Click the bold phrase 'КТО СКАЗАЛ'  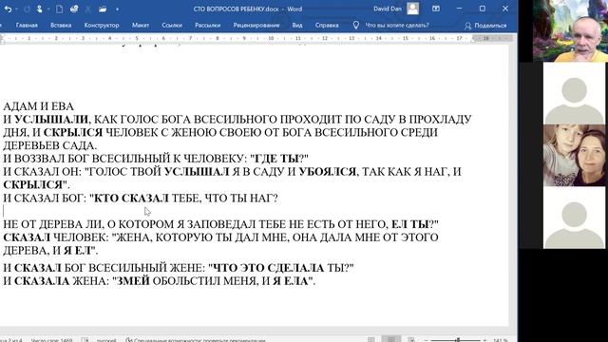click(x=131, y=199)
